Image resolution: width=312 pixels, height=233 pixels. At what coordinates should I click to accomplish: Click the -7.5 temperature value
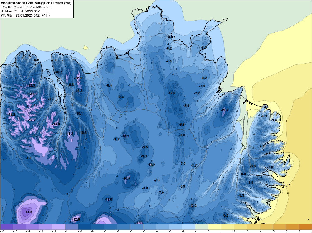[168, 61]
